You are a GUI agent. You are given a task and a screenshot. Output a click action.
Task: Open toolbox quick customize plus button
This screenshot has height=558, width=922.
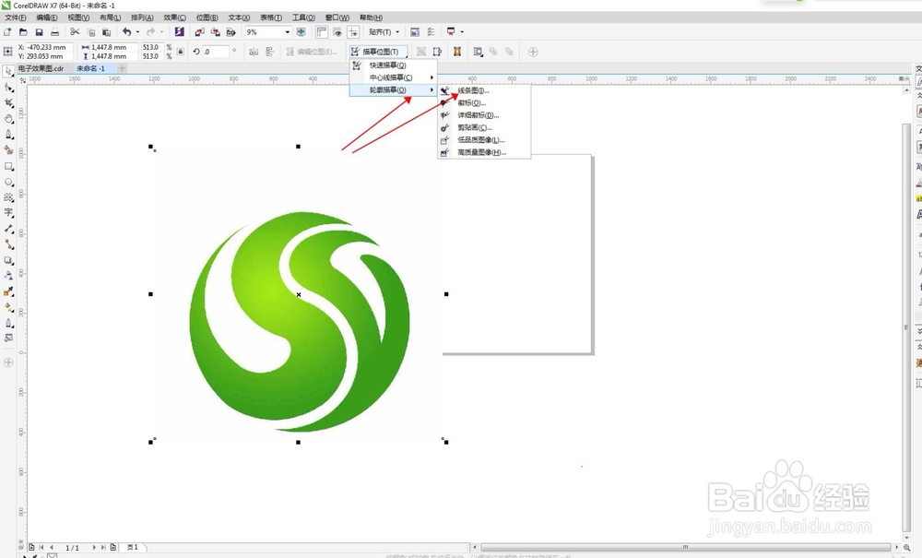[x=8, y=362]
